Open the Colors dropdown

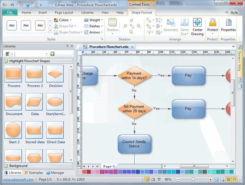point(63,20)
